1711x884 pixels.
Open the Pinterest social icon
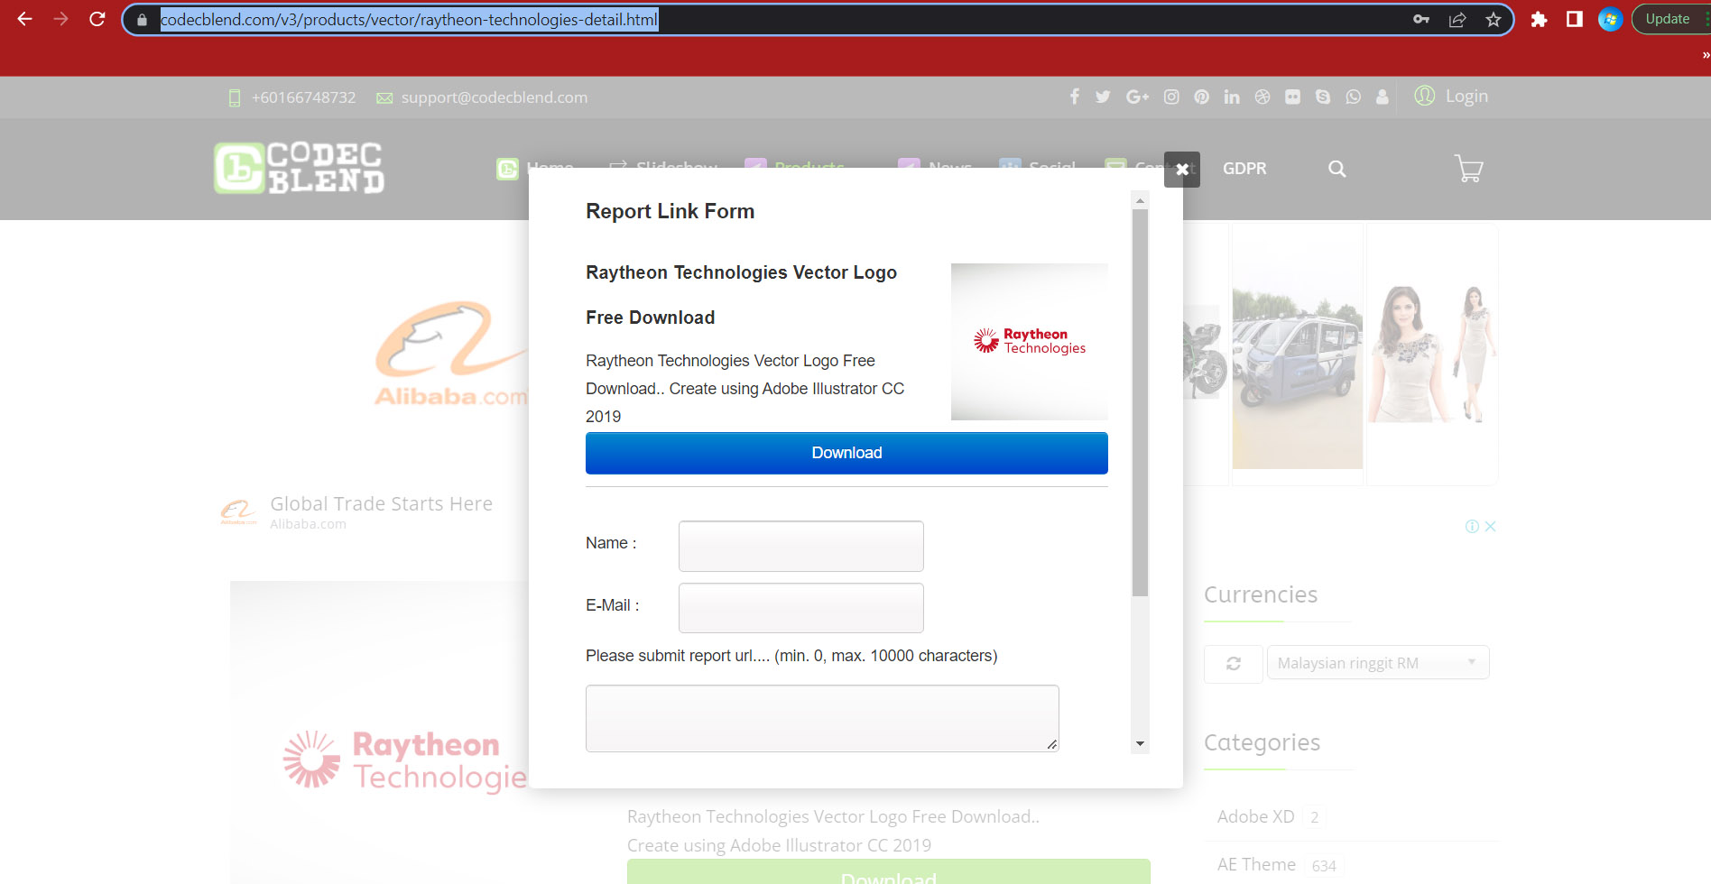pos(1201,97)
